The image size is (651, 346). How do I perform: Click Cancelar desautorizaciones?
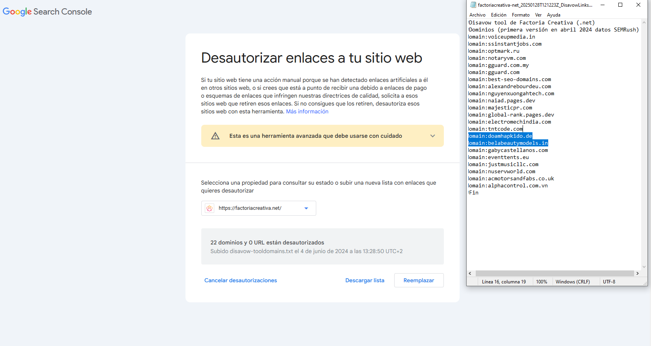(241, 280)
